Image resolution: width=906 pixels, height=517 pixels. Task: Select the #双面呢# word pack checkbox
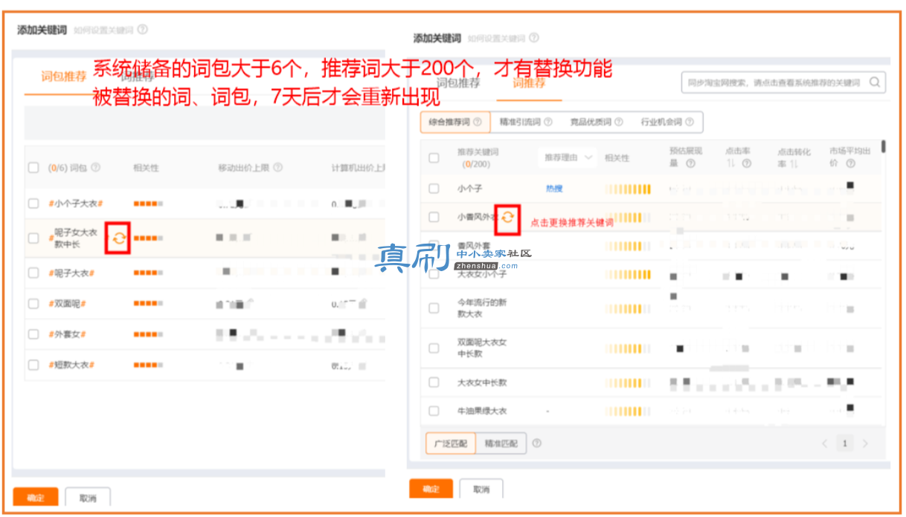(33, 304)
